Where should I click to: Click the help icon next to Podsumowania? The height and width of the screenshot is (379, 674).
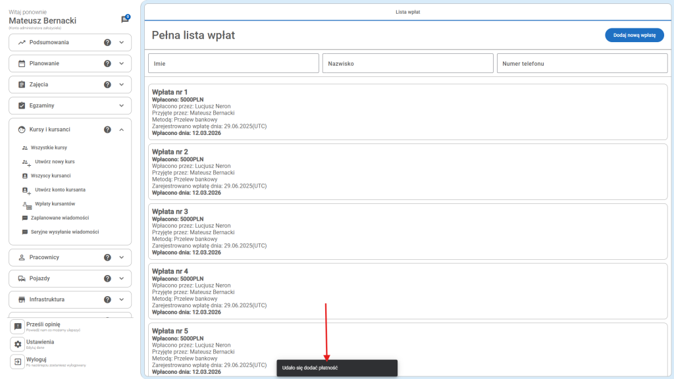[107, 43]
